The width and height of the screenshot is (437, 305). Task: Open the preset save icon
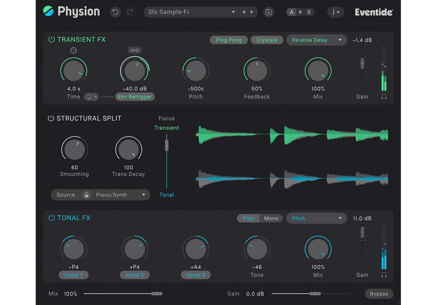click(269, 12)
